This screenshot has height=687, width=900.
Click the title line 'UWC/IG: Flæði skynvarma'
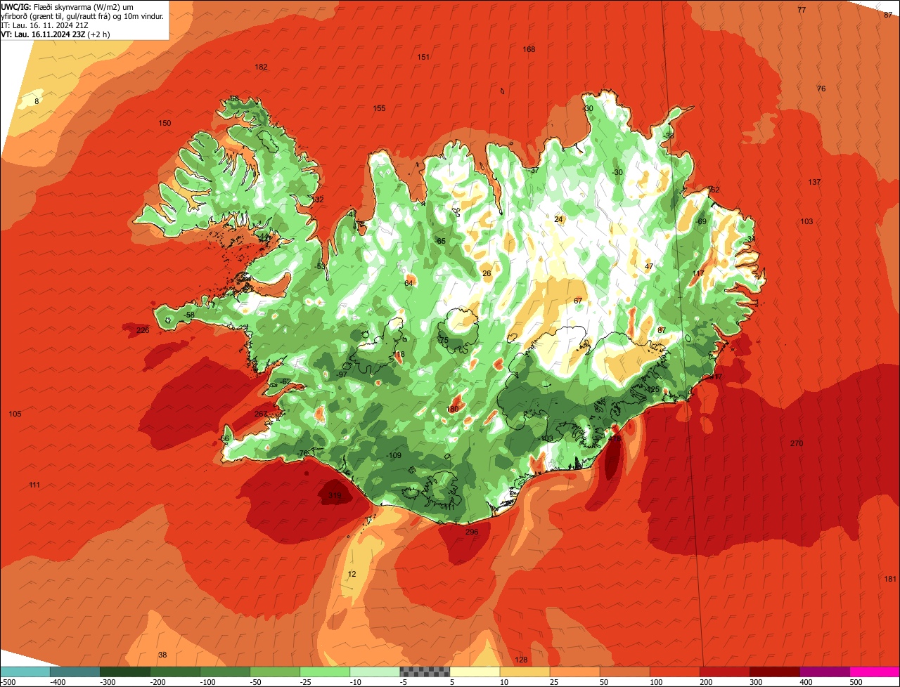[x=46, y=6]
